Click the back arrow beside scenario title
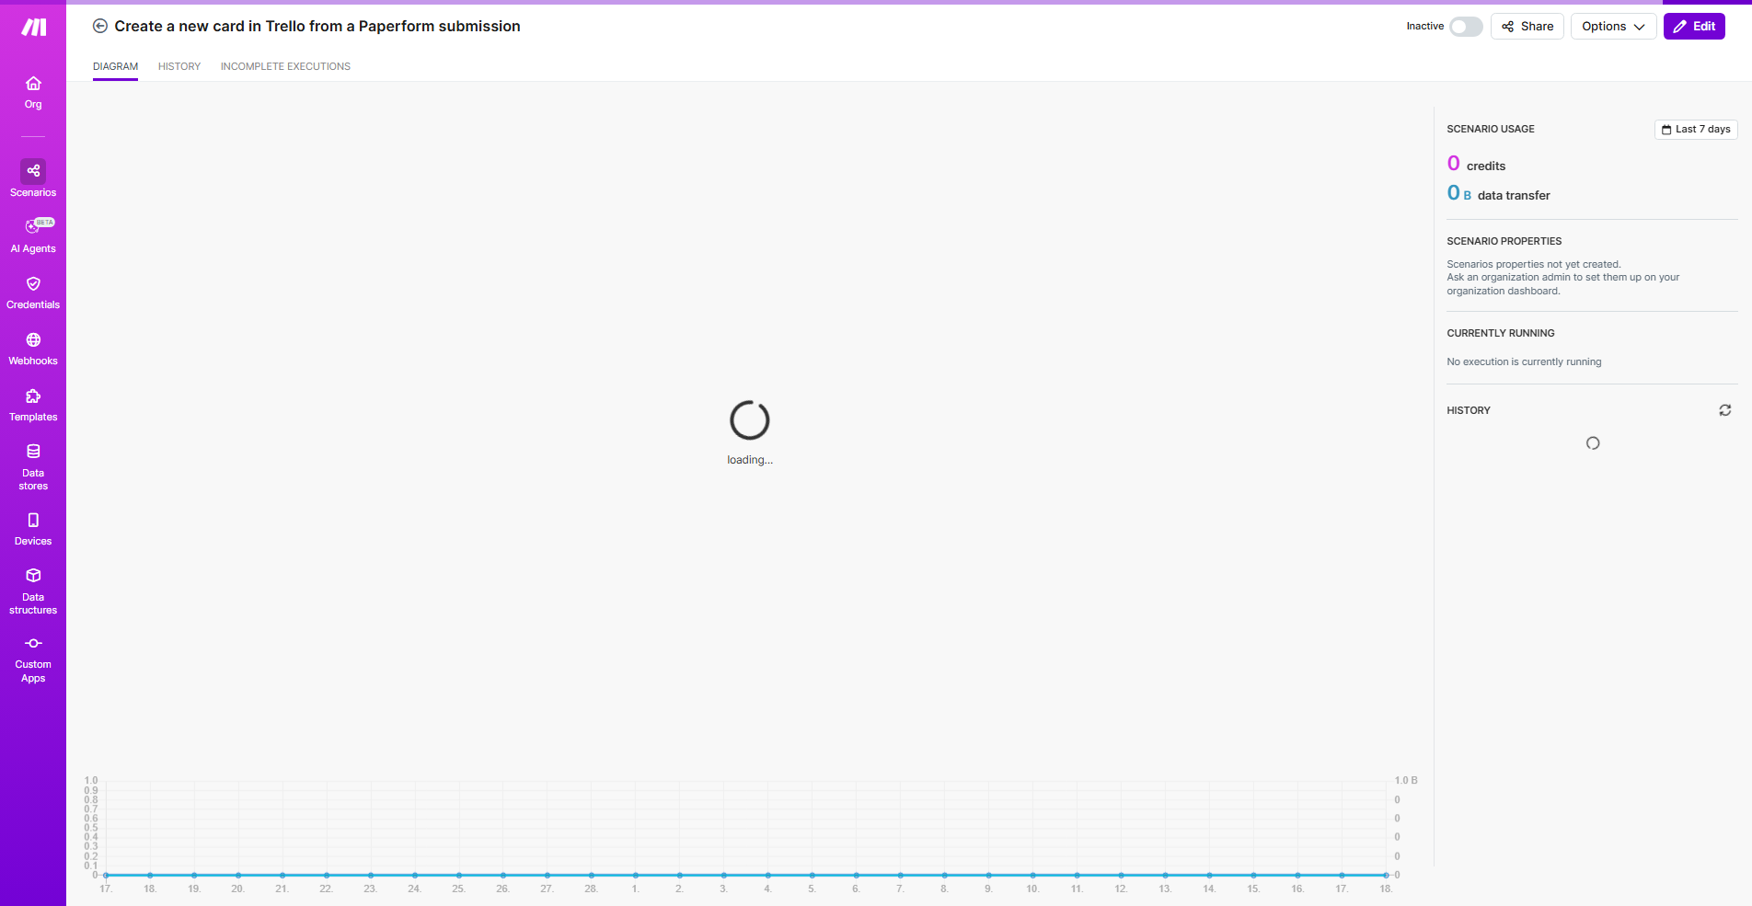Screen dimensions: 1752x906 (x=100, y=27)
